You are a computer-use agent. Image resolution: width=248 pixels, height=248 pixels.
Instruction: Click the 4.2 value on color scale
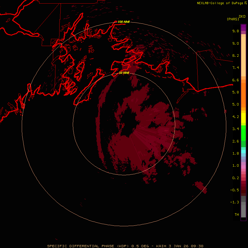click(x=236, y=117)
